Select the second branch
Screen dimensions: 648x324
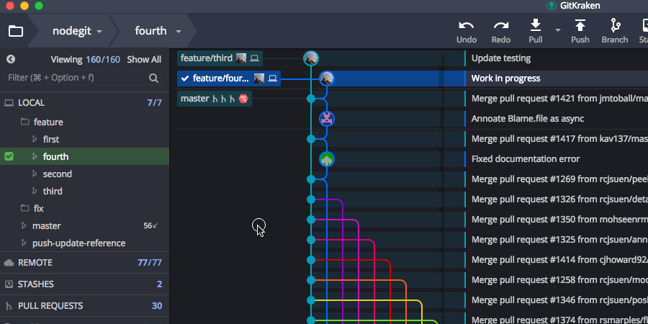(57, 174)
